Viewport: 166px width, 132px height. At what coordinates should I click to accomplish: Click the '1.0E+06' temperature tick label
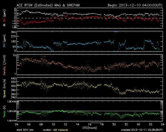tap(12, 102)
